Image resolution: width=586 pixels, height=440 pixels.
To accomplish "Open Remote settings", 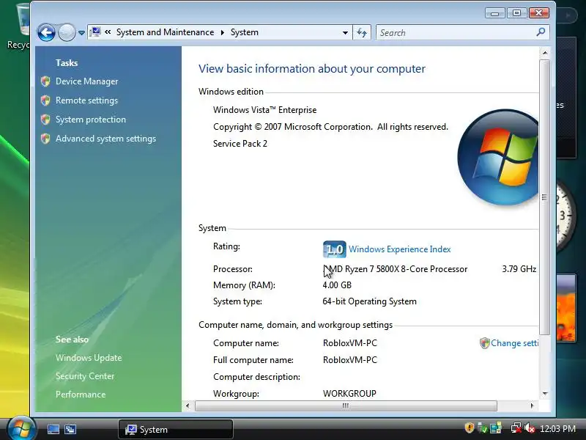I will [x=86, y=100].
